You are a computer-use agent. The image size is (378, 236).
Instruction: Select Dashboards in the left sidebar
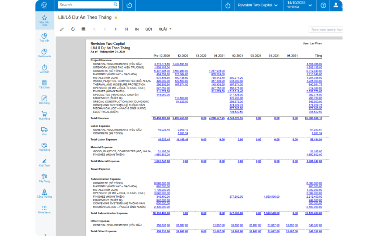tap(44, 53)
